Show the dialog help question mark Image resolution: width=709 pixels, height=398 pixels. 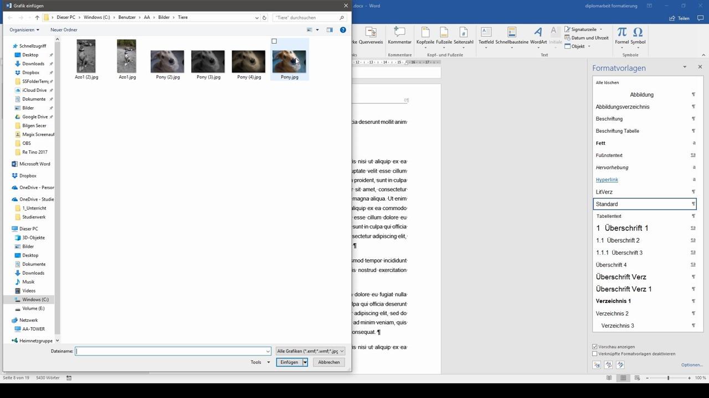tap(343, 30)
